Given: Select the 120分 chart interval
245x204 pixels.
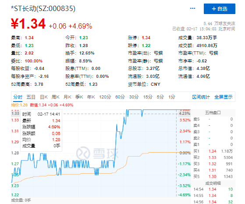Looking at the screenshot, I should [x=105, y=97].
